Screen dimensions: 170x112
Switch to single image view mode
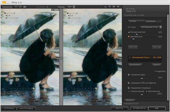[x=16, y=7]
